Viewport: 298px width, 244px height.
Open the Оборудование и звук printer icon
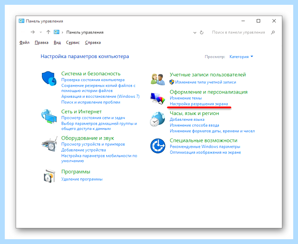(50, 143)
